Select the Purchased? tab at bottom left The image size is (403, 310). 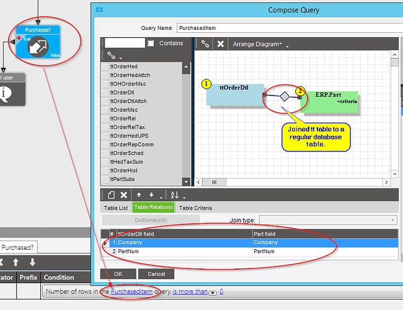(18, 247)
